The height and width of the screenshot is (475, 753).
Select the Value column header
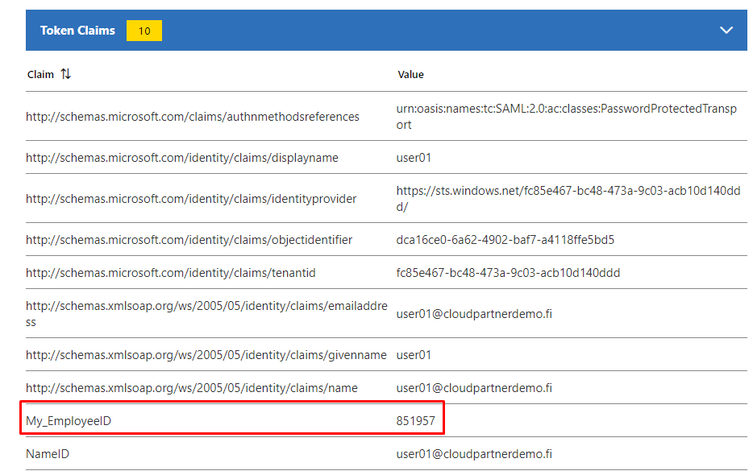tap(410, 74)
